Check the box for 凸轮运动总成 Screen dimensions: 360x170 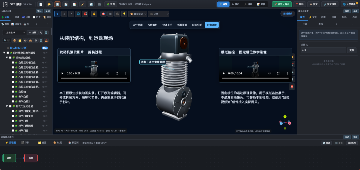click(10, 58)
